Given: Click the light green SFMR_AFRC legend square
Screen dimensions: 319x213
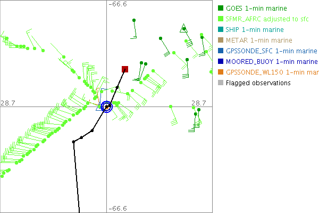Looking at the screenshot, I should pyautogui.click(x=221, y=19).
